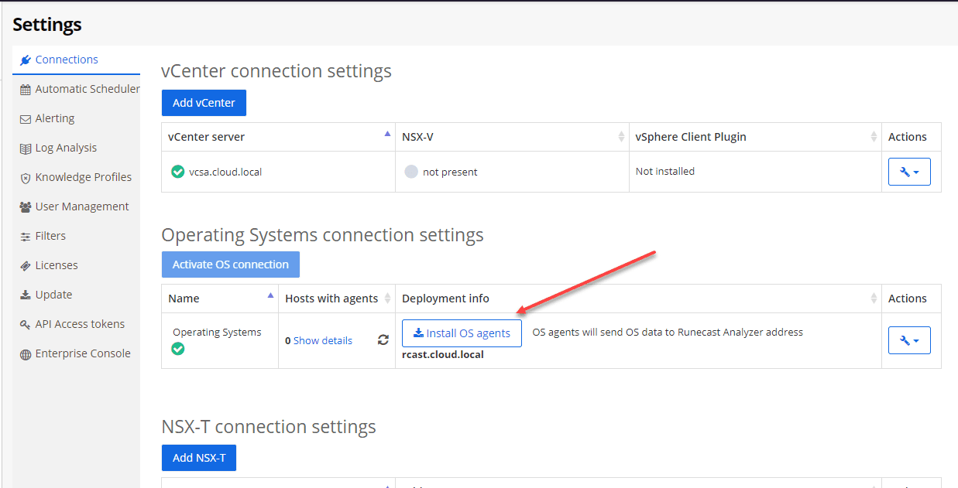
Task: Click the Alerting envelope icon
Action: (x=26, y=119)
